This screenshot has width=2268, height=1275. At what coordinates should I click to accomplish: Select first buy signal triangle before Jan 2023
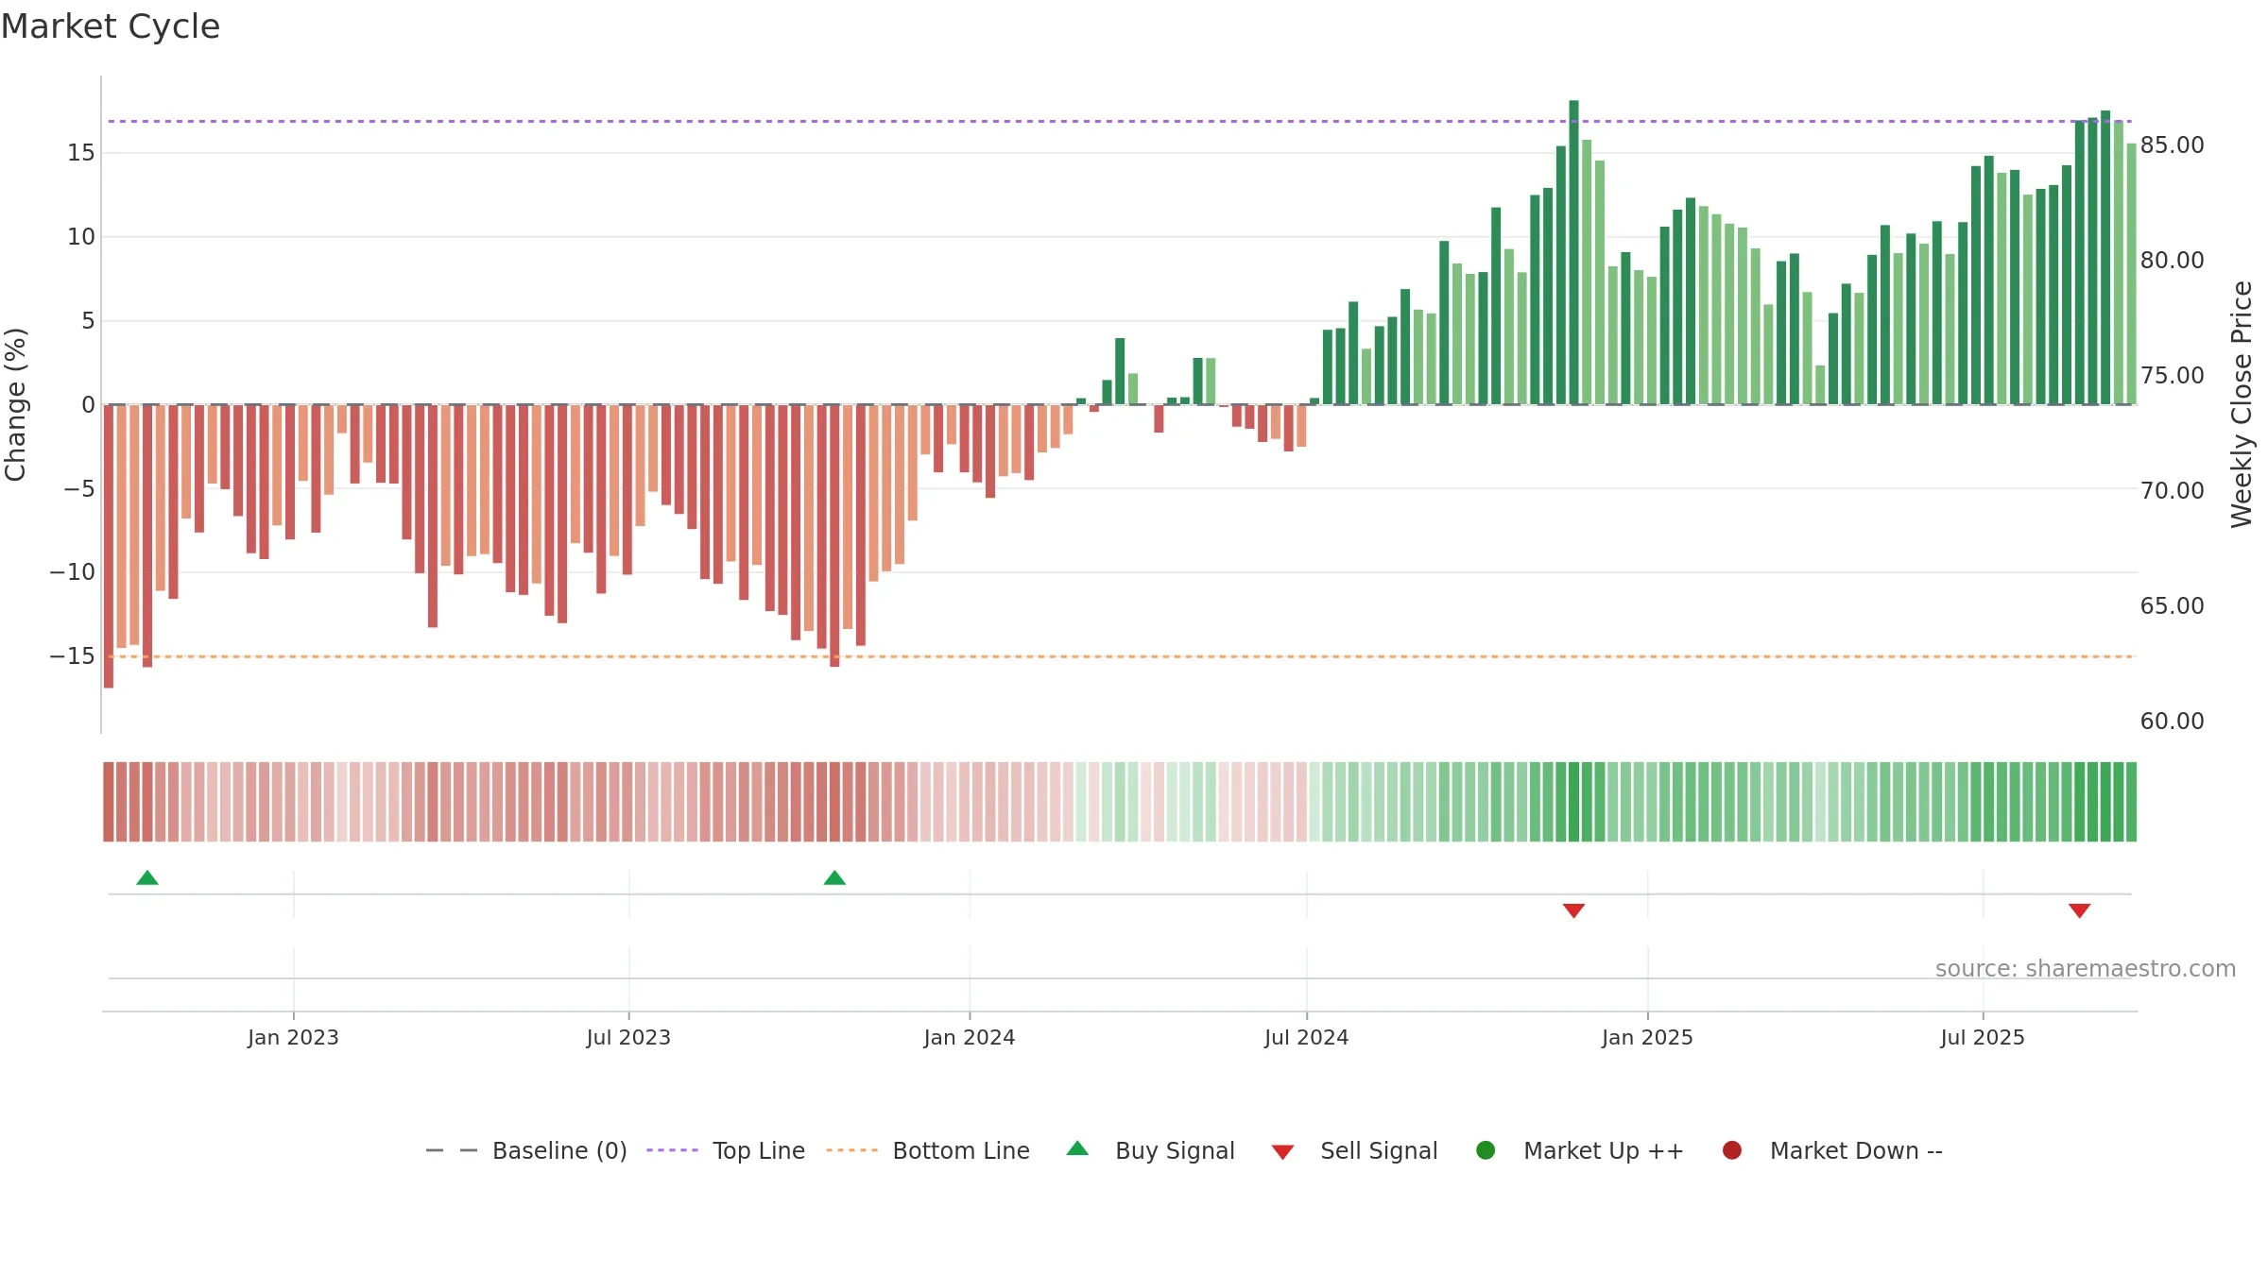pyautogui.click(x=147, y=878)
